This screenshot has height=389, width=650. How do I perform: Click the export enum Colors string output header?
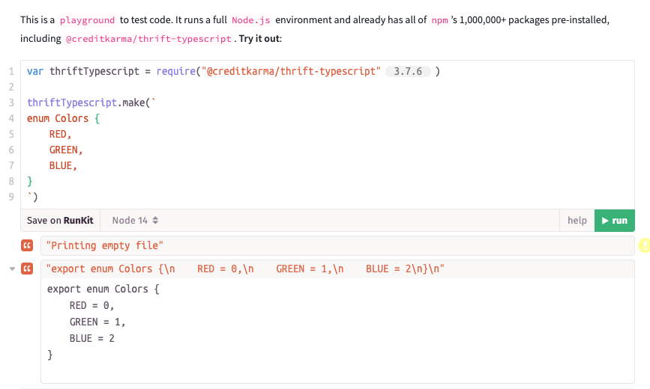pos(245,269)
